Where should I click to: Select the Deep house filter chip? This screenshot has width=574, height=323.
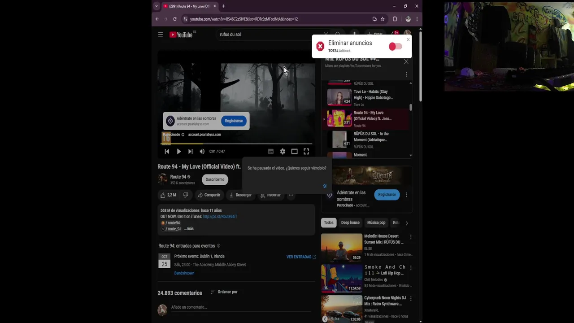350,223
